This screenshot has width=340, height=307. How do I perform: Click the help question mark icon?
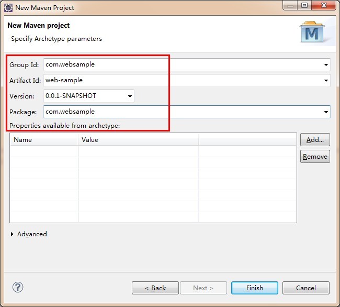[18, 288]
